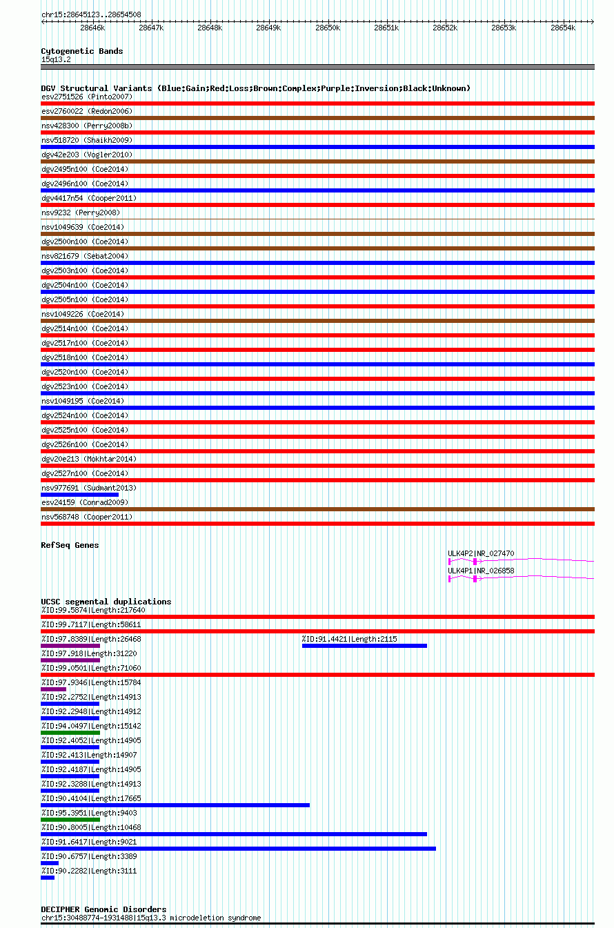Select the 15q13.2 band label

[x=56, y=59]
